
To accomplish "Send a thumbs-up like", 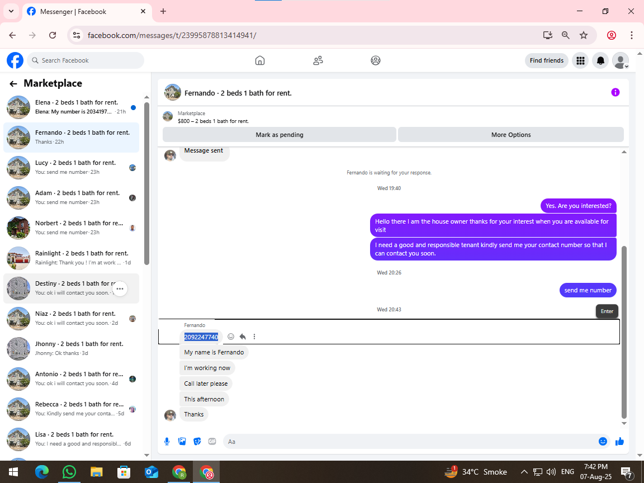I will (x=619, y=442).
